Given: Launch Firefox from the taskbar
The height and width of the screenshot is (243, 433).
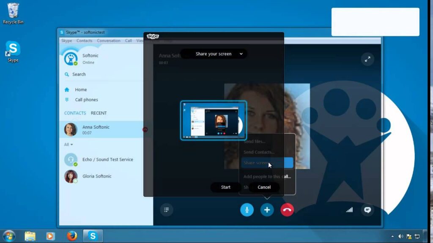Looking at the screenshot, I should pos(72,236).
